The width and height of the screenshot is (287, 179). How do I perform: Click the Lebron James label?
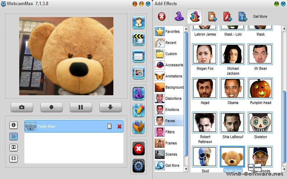coord(205,34)
